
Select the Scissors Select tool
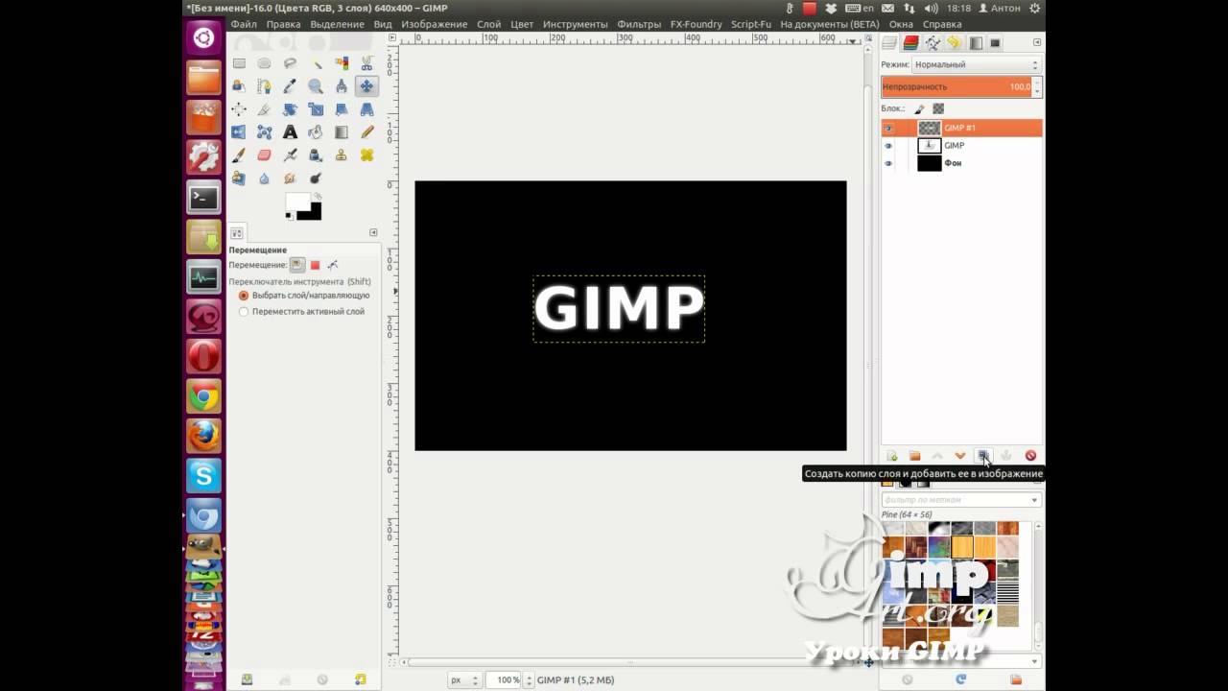pos(366,63)
